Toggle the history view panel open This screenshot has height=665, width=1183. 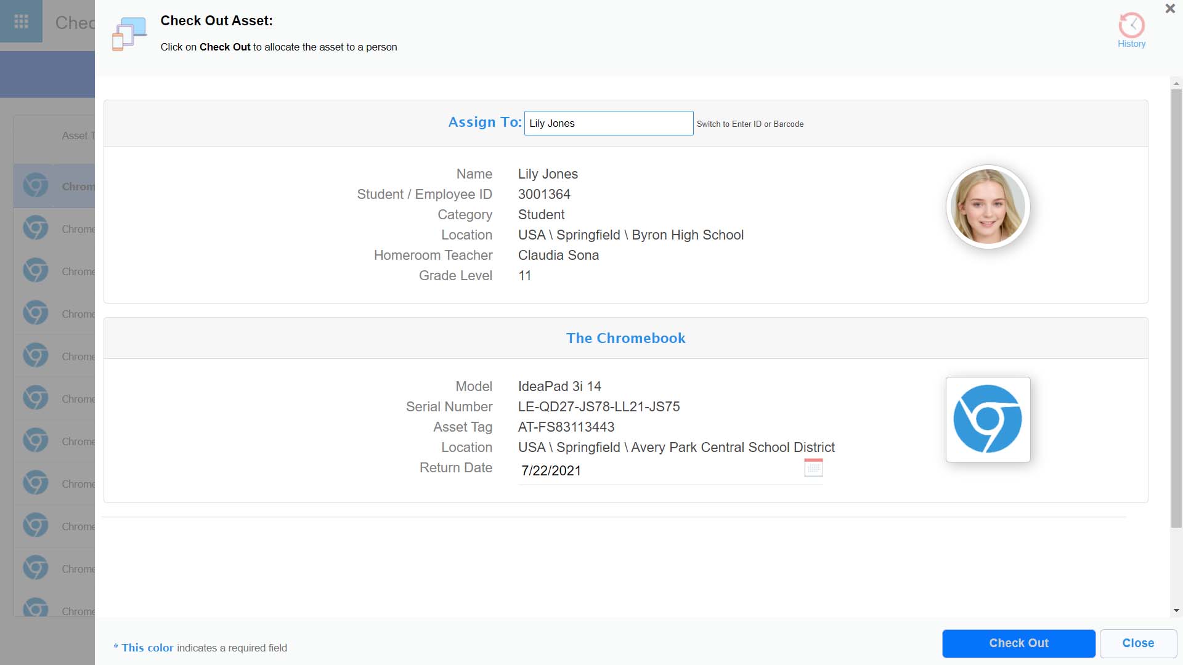[x=1131, y=30]
